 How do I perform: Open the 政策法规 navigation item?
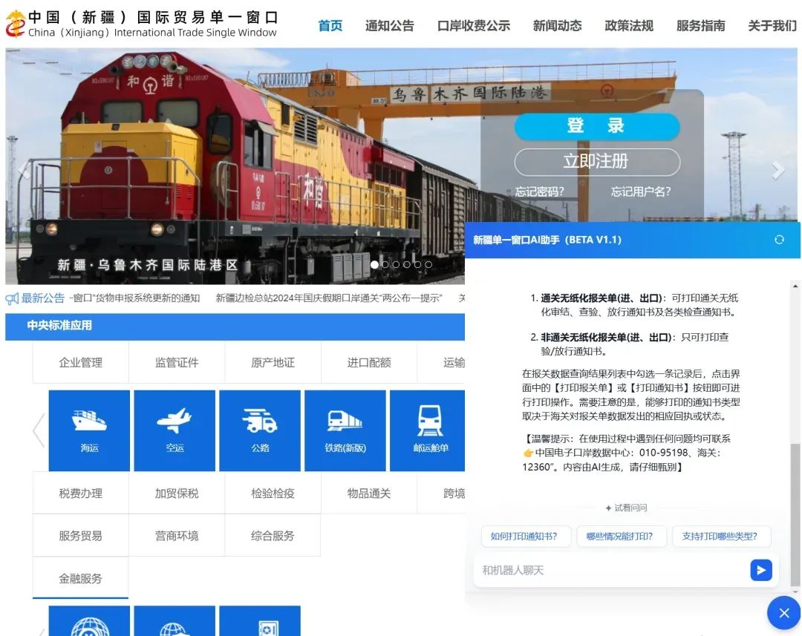tap(629, 25)
